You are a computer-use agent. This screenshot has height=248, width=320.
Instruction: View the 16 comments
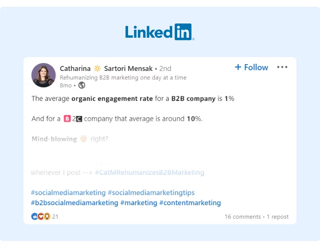click(242, 217)
